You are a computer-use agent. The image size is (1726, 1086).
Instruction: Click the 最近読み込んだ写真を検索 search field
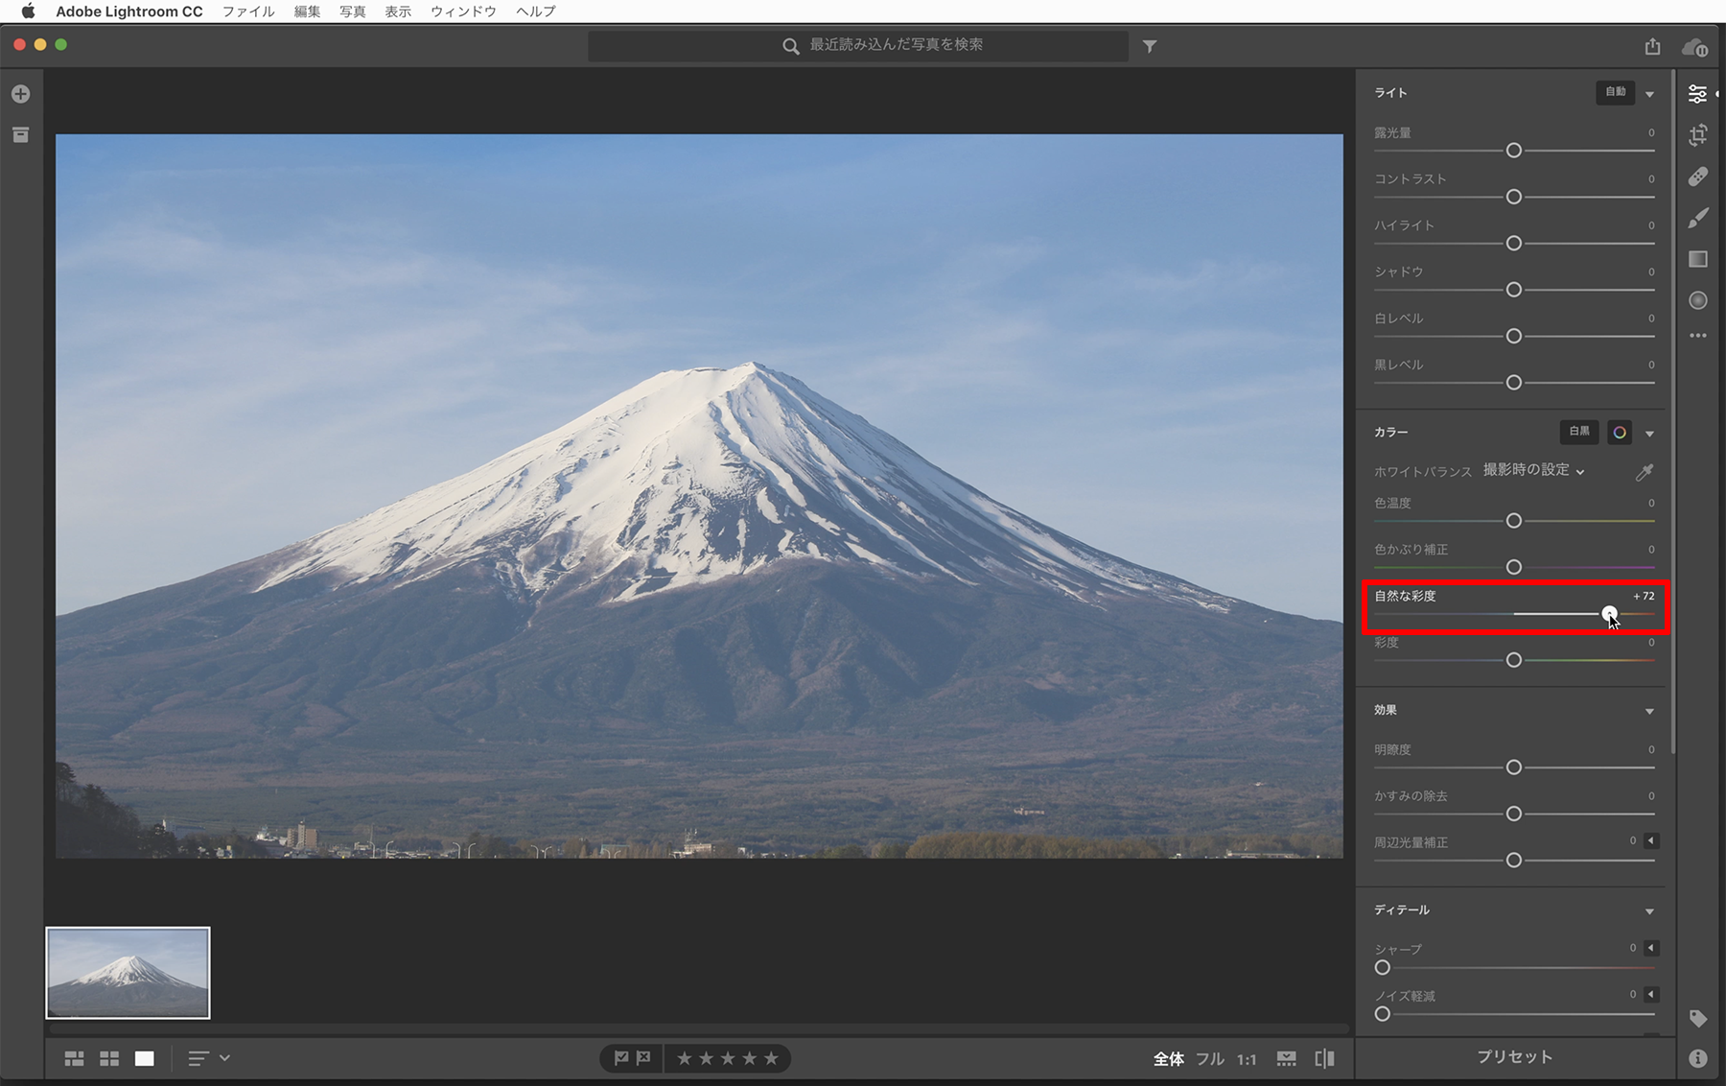pyautogui.click(x=858, y=46)
